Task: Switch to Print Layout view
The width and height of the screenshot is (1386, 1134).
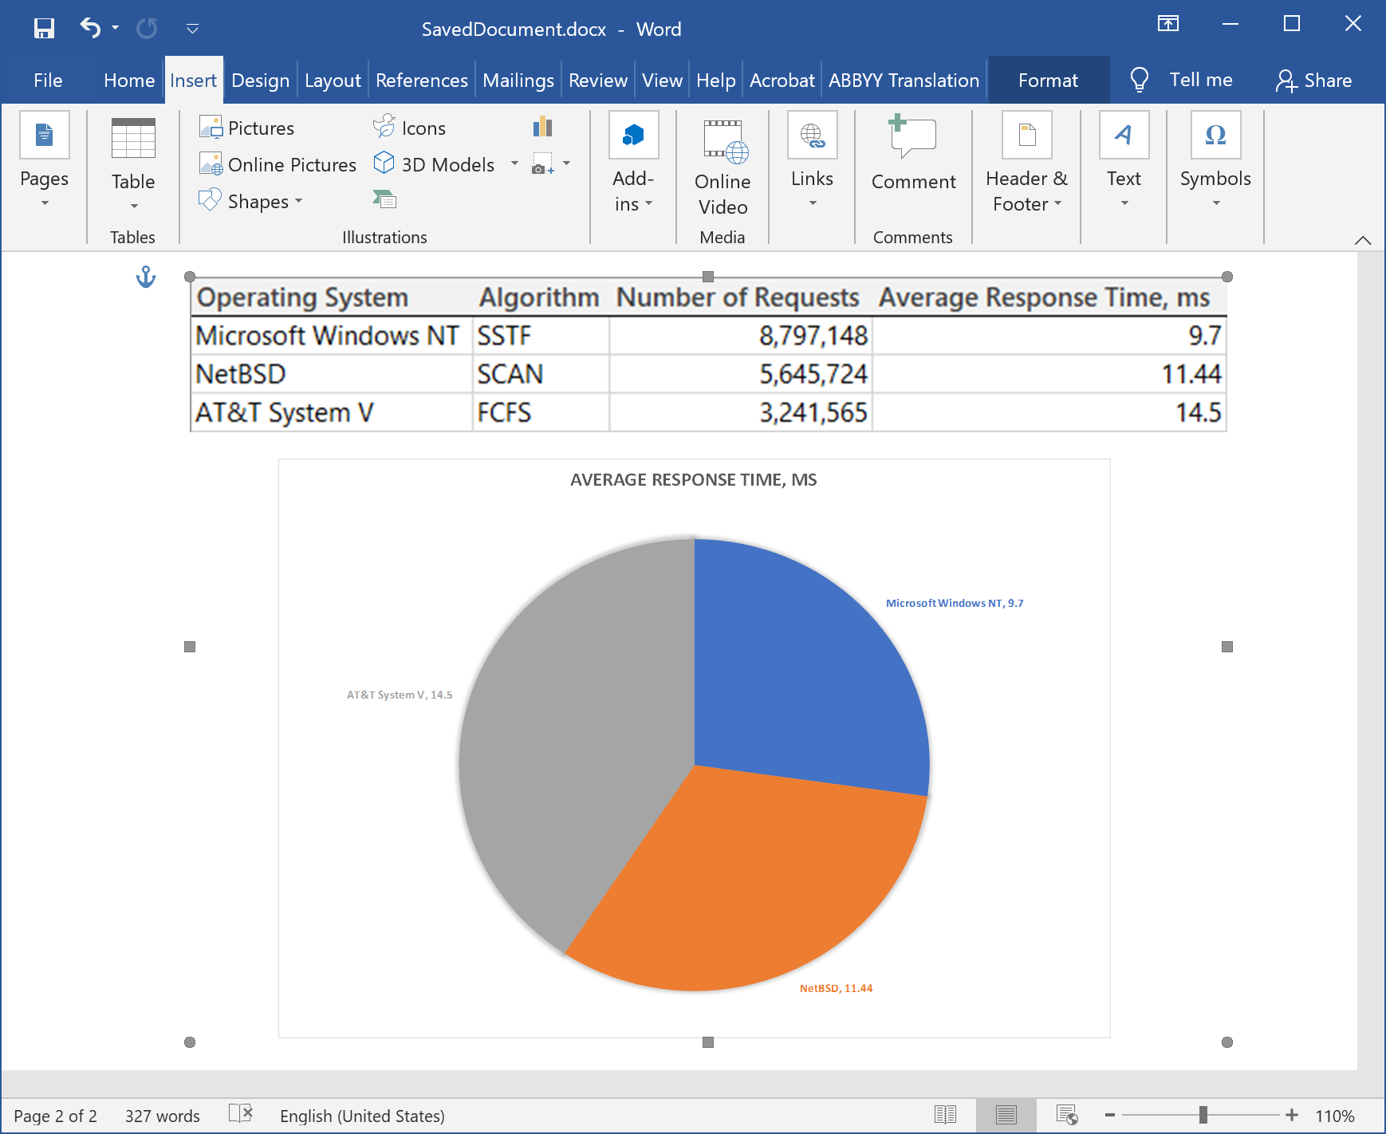Action: click(1006, 1115)
